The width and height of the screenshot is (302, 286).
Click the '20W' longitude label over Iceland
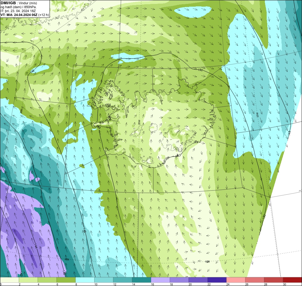pos(139,122)
